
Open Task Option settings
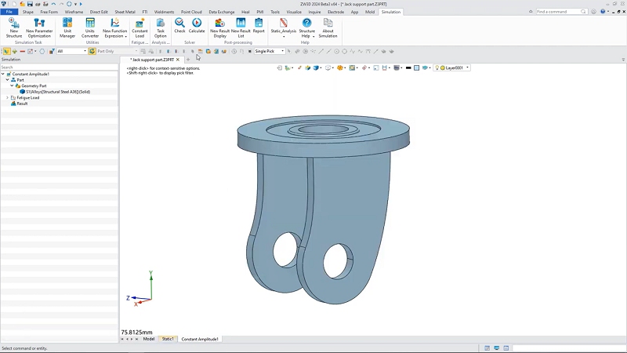[161, 24]
